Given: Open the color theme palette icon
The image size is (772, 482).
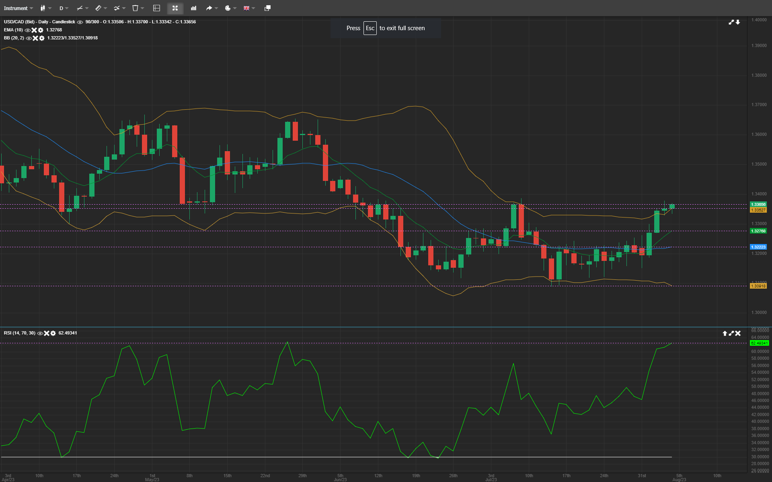Looking at the screenshot, I should (x=227, y=8).
